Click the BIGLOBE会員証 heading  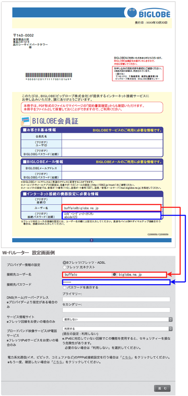tap(55, 121)
